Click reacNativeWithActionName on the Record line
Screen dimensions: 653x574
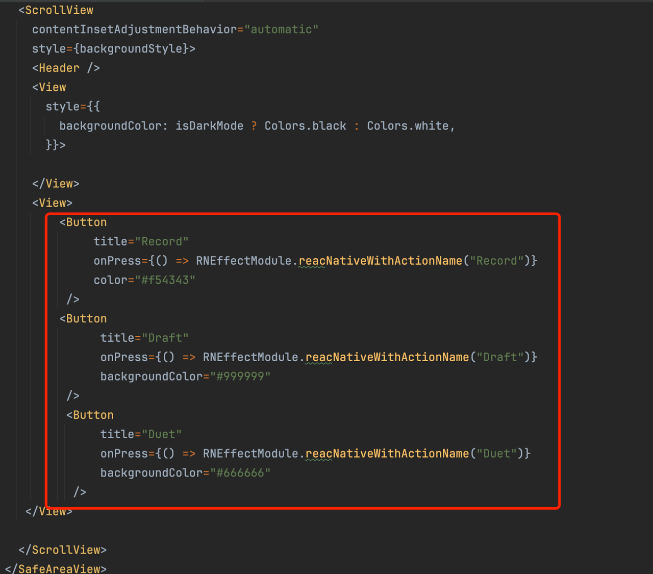[380, 261]
